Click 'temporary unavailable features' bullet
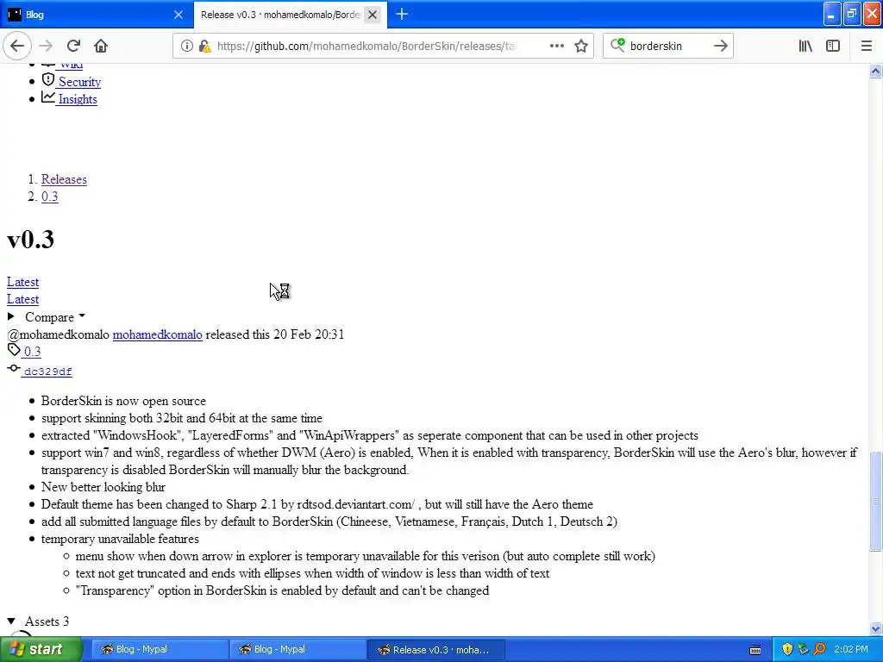The height and width of the screenshot is (662, 883). point(120,539)
